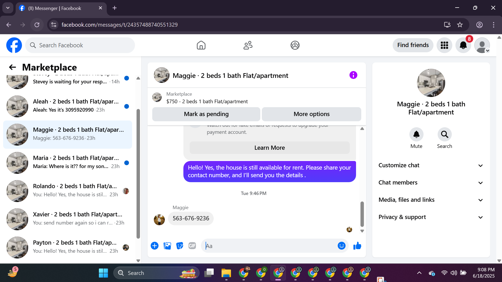This screenshot has height=282, width=502.
Task: Click the More options button
Action: (x=311, y=114)
